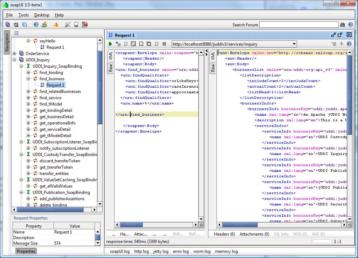Open the soapUI log tab
The image size is (358, 258).
119,251
